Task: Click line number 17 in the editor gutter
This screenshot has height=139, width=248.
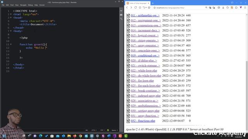Action: (x=8, y=64)
